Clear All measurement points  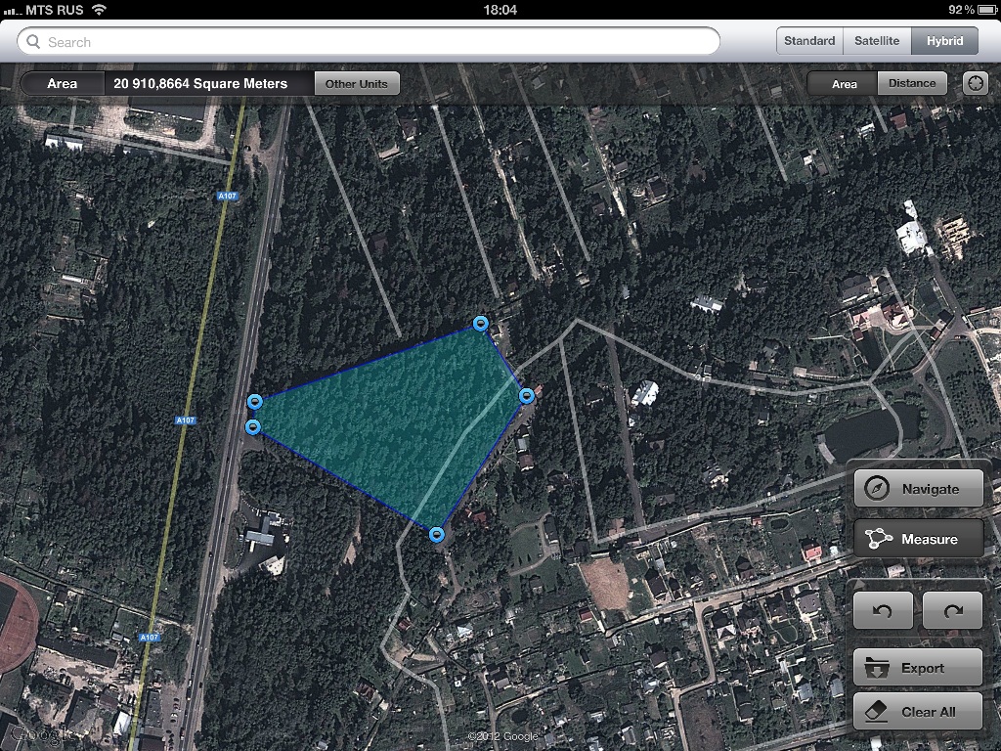pos(918,712)
